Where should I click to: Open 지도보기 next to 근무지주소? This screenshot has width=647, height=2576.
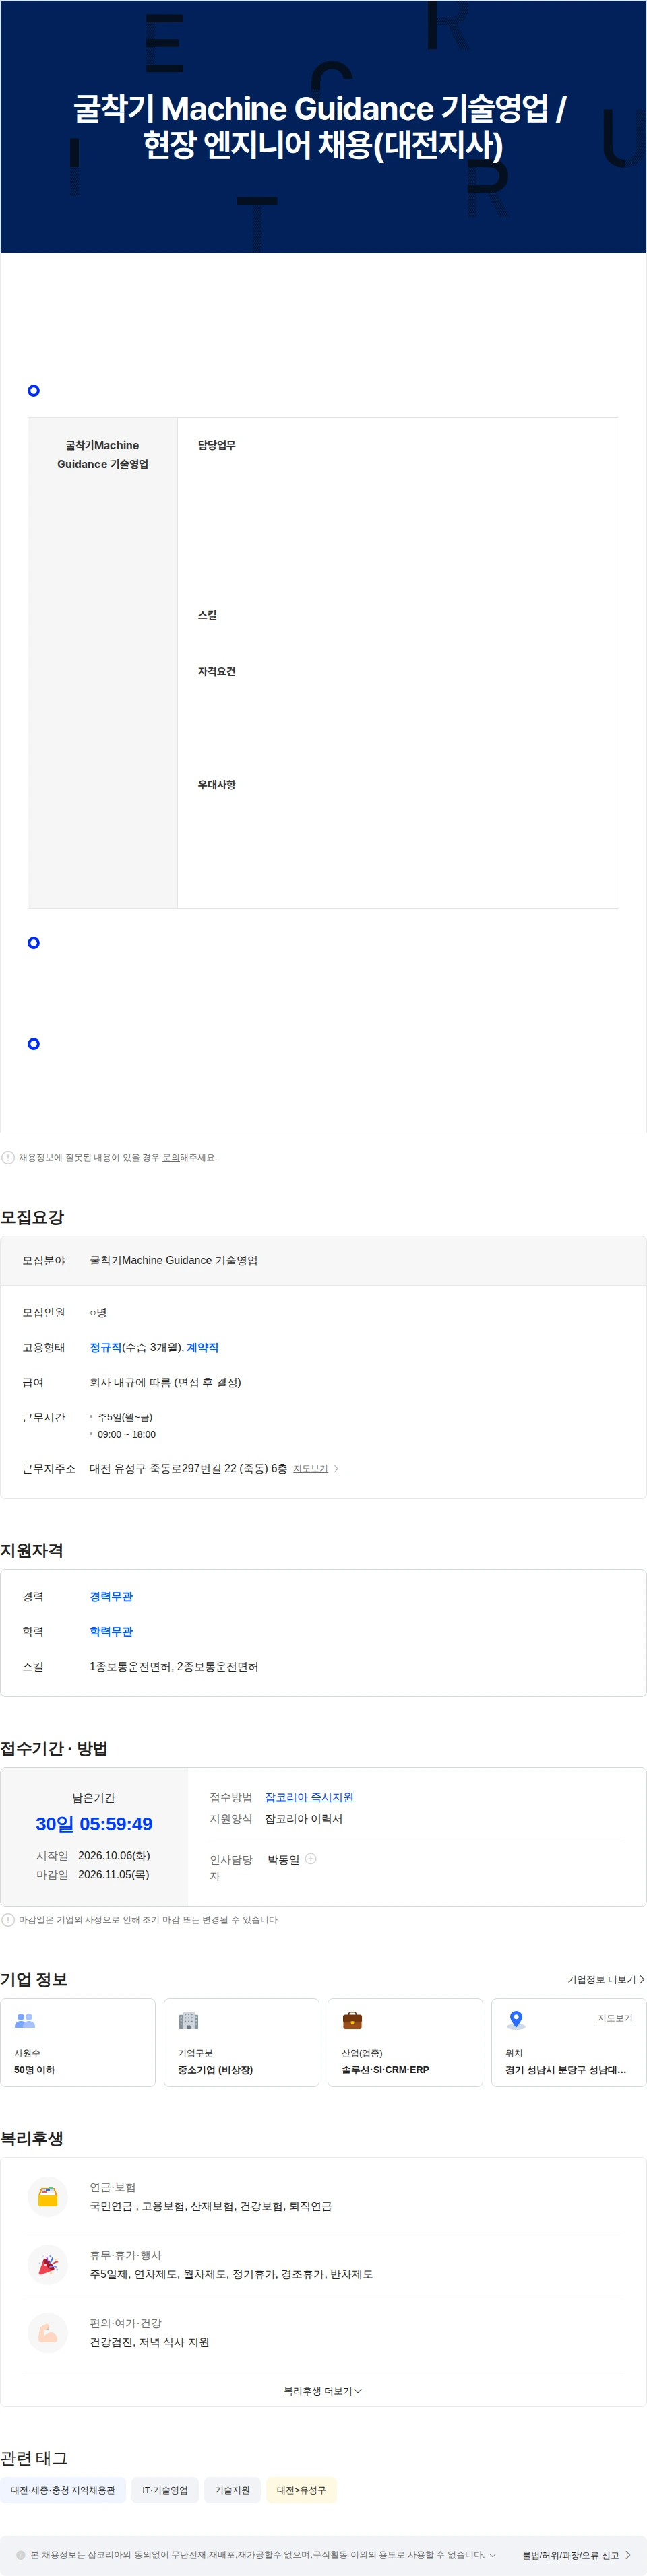point(310,1468)
